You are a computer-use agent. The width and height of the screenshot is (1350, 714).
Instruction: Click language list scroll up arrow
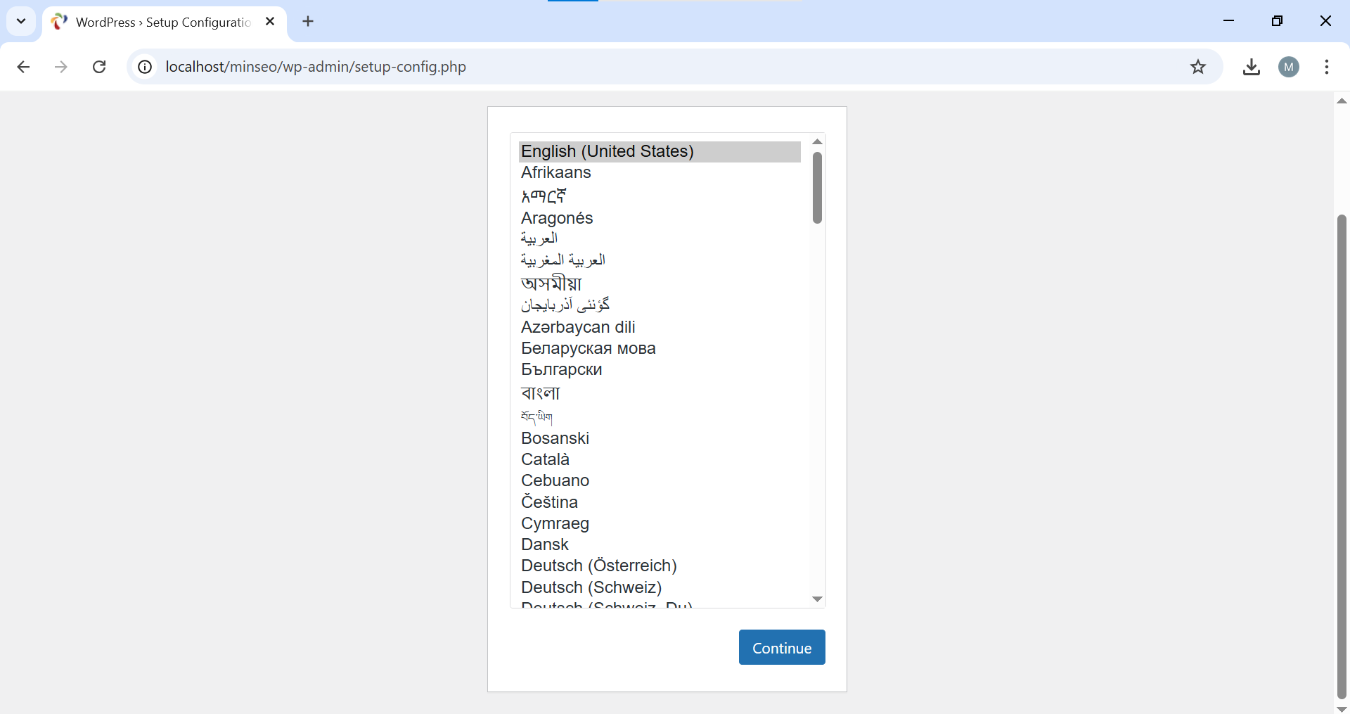pyautogui.click(x=817, y=142)
